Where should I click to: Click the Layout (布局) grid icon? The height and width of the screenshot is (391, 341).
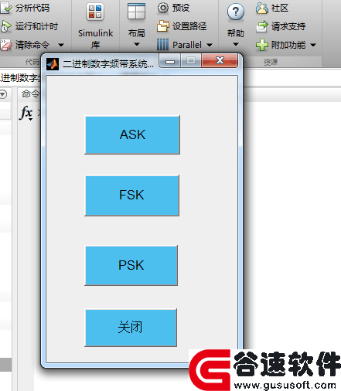click(136, 12)
